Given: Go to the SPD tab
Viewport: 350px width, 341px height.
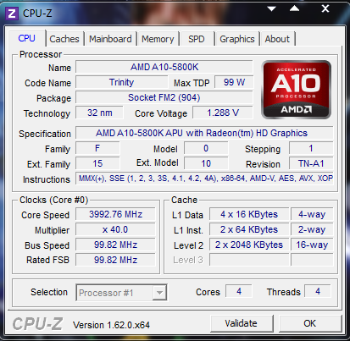Looking at the screenshot, I should coord(197,39).
